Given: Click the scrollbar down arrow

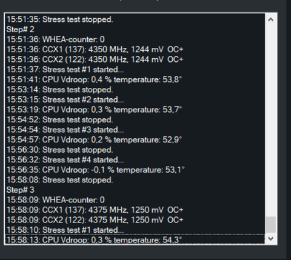Looking at the screenshot, I should coord(270,239).
